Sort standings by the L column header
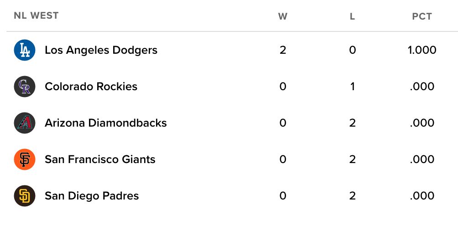Viewport: 458px width, 225px height. tap(352, 17)
